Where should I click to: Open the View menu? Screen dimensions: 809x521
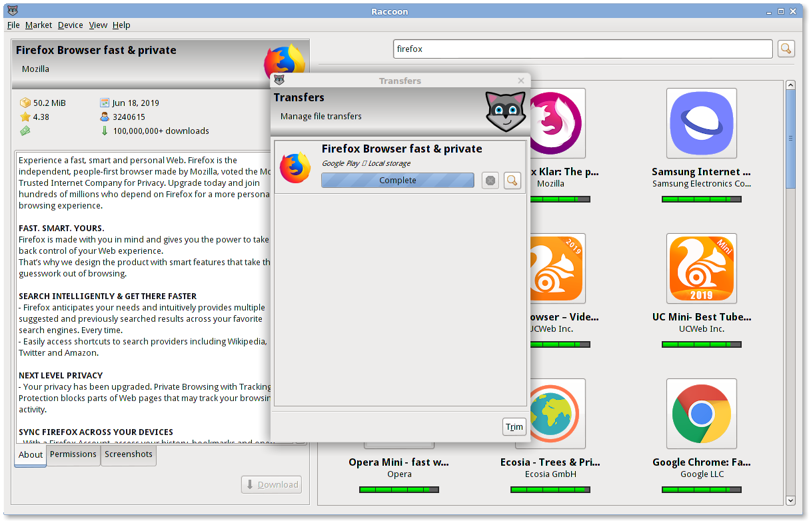[98, 25]
